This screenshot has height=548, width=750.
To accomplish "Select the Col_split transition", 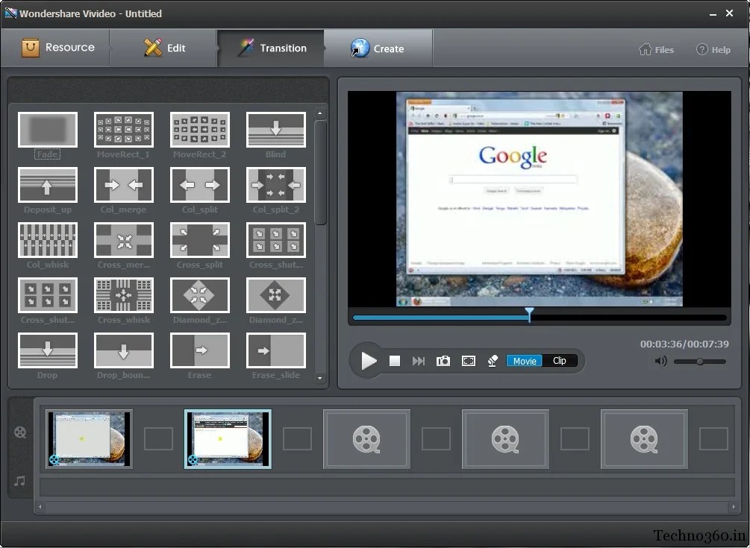I will [200, 185].
